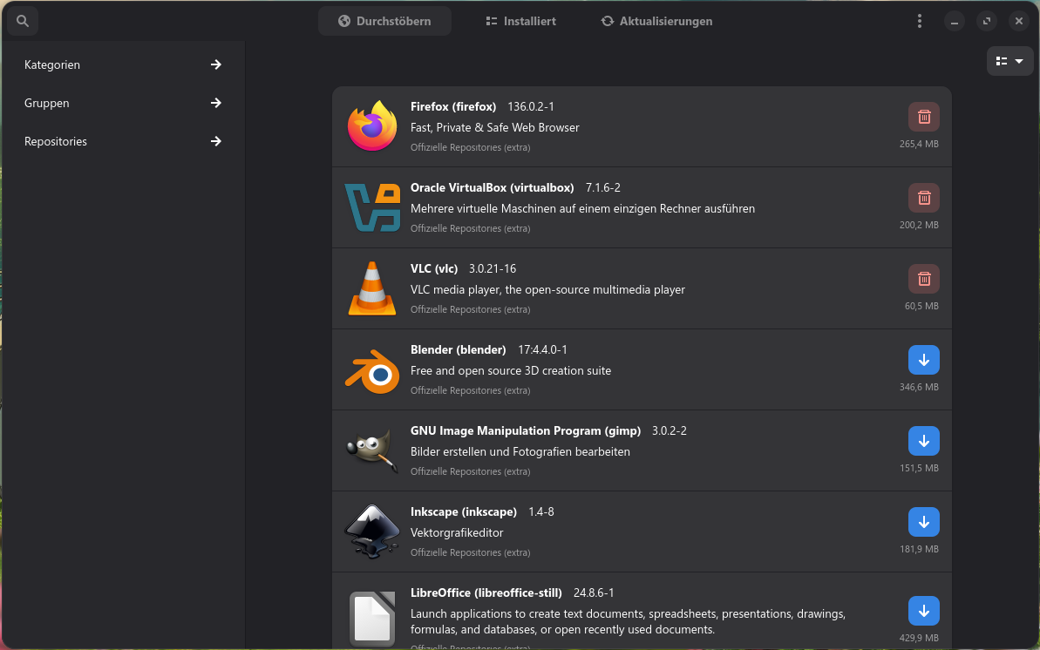The image size is (1040, 650).
Task: Click the Firefox app icon
Action: click(372, 126)
